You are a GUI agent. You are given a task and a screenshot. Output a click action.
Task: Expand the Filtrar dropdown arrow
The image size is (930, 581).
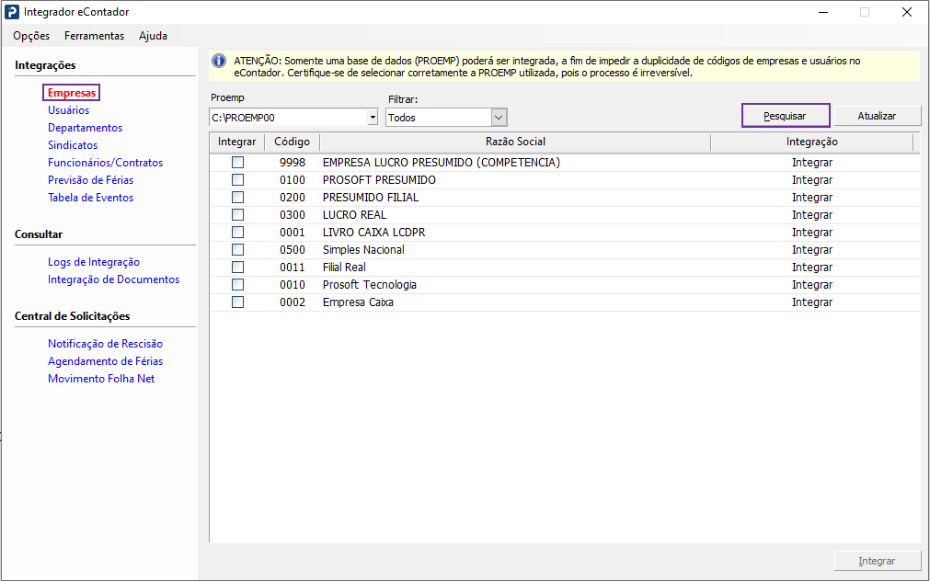499,118
